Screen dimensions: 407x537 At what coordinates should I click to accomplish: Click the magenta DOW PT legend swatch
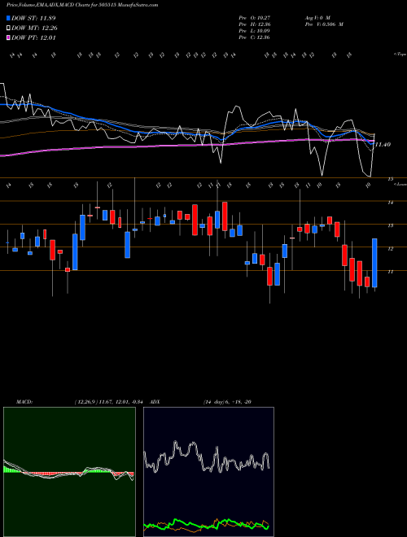pyautogui.click(x=8, y=37)
